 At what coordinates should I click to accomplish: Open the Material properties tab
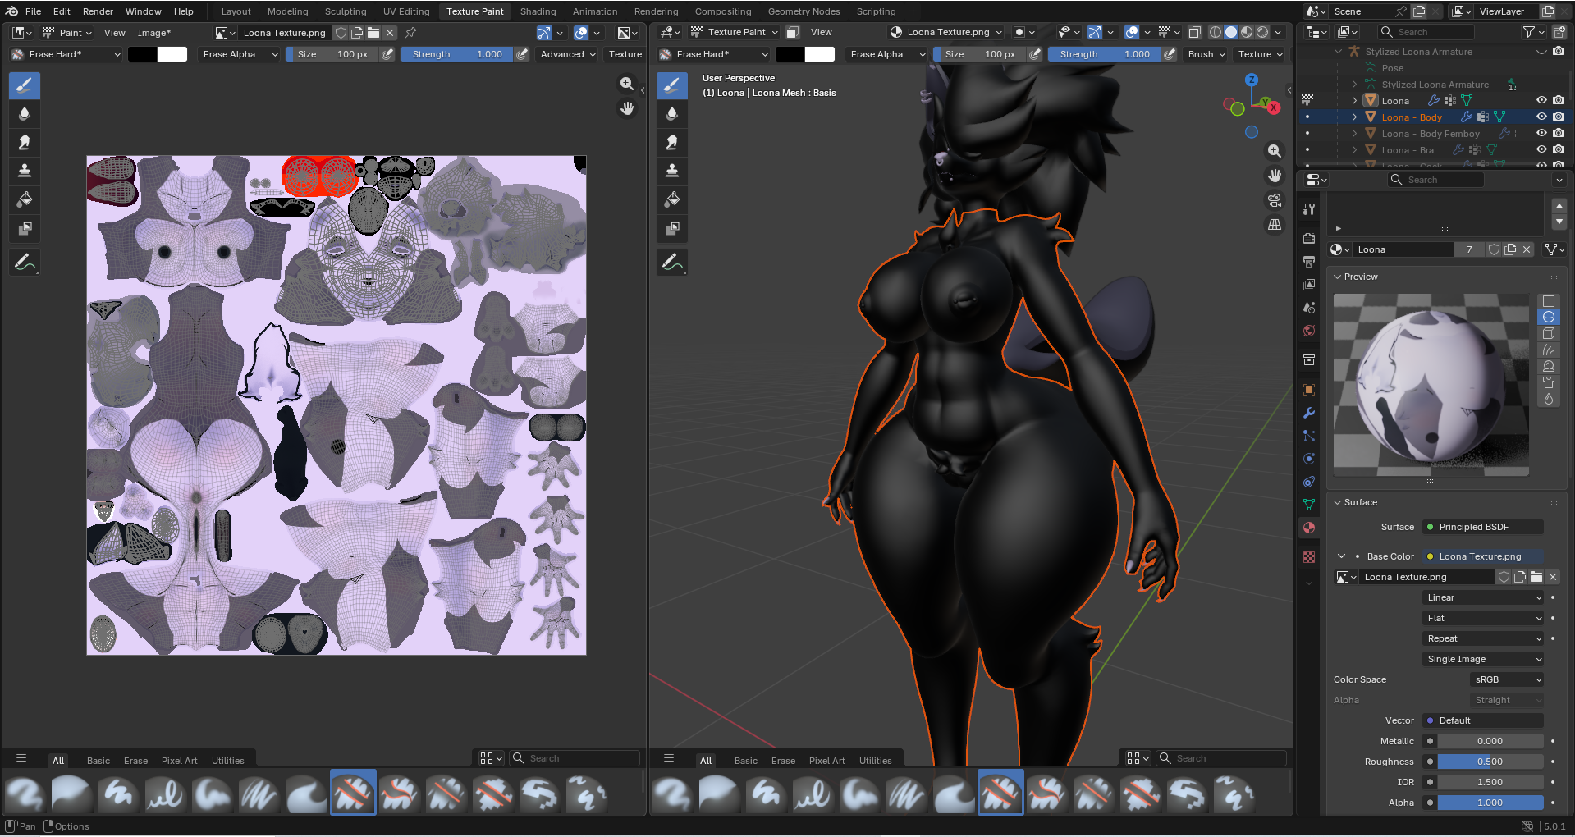coord(1309,528)
